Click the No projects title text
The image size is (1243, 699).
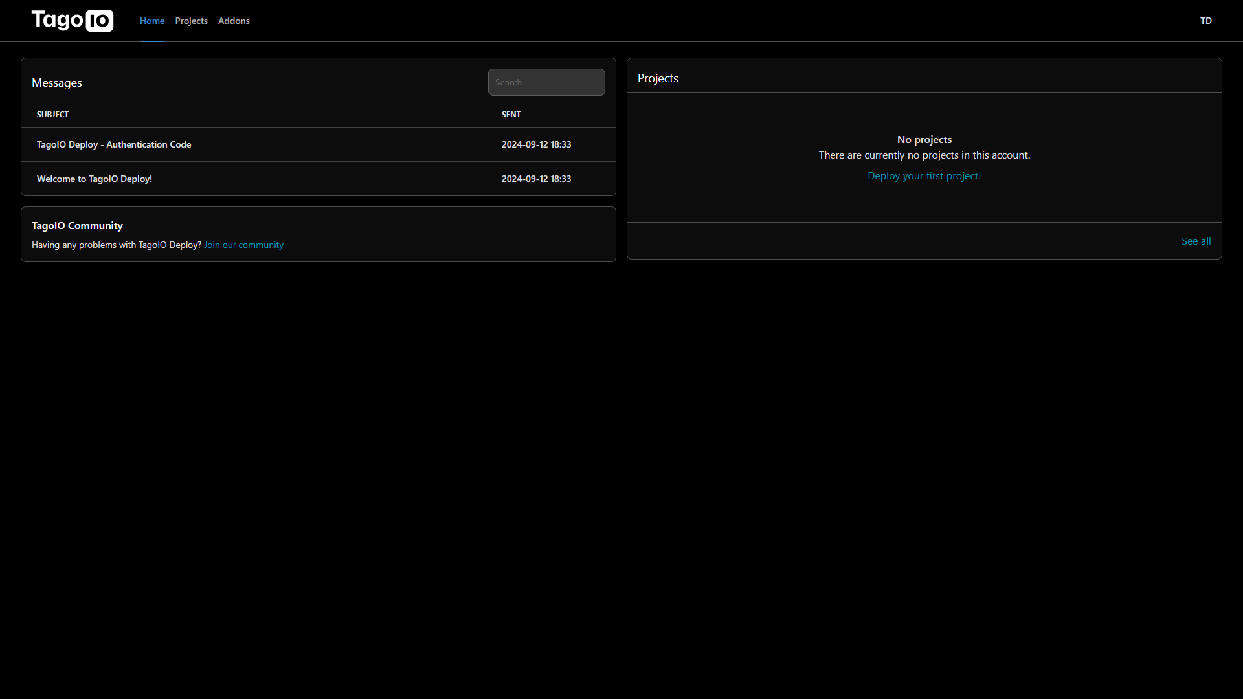click(924, 139)
